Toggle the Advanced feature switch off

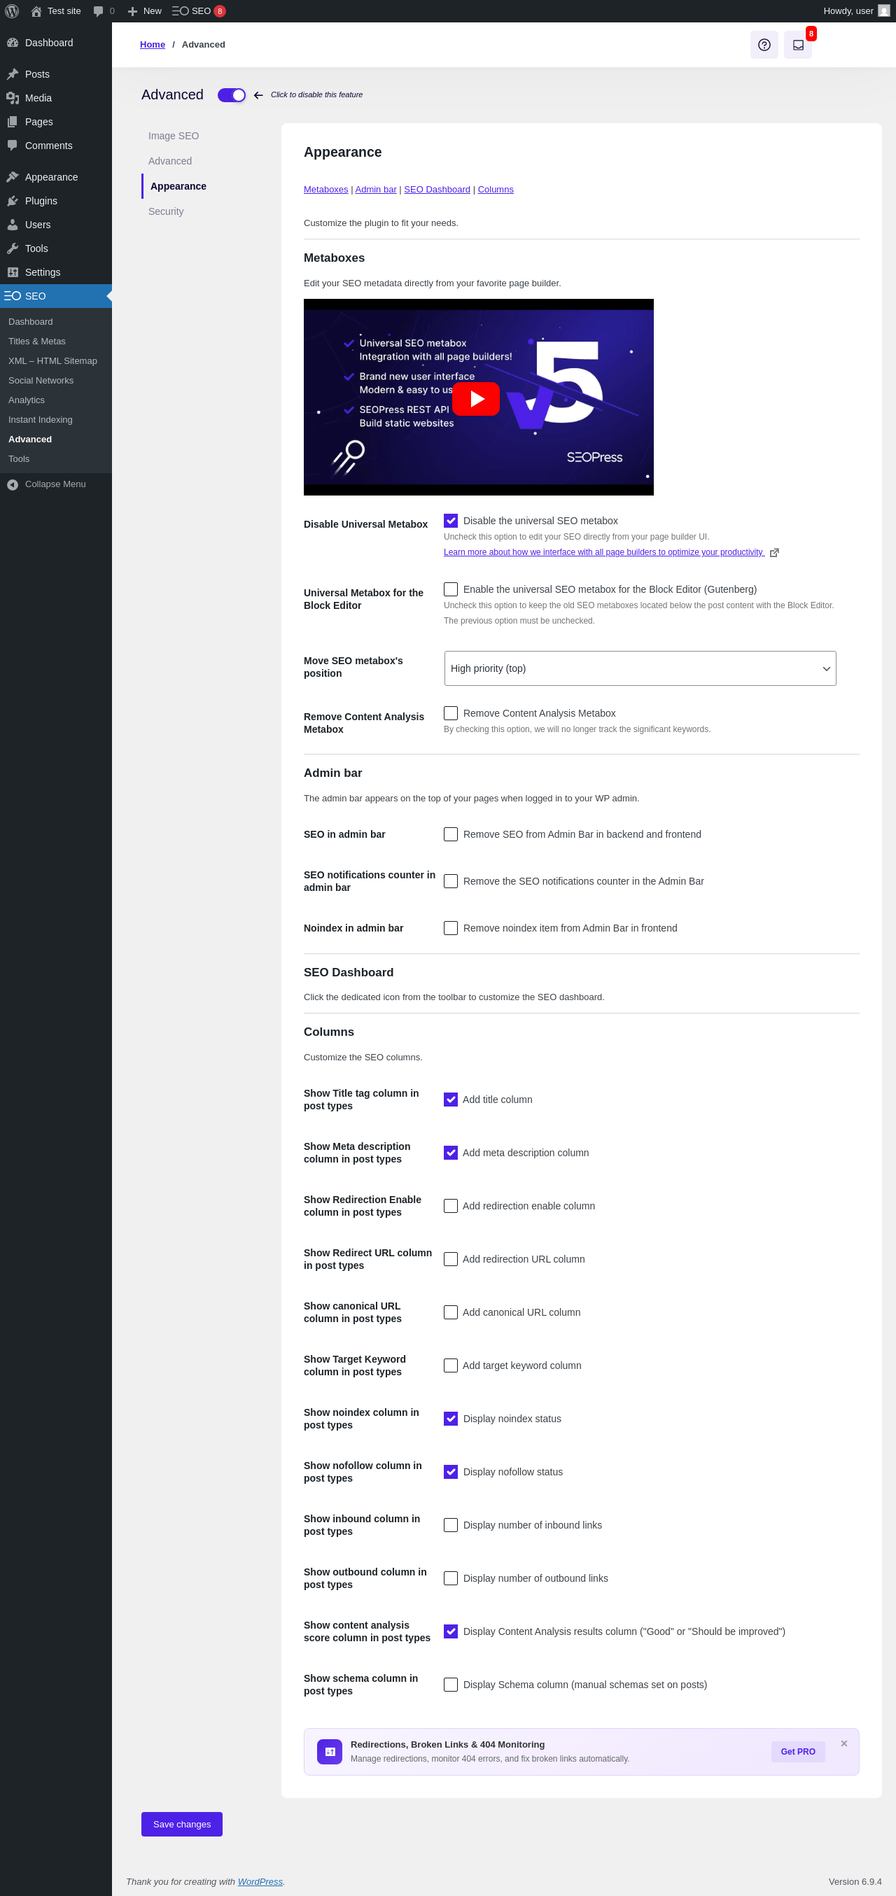coord(231,95)
